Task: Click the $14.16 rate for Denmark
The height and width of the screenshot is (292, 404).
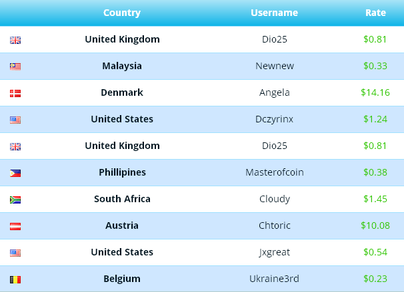Action: (x=375, y=92)
